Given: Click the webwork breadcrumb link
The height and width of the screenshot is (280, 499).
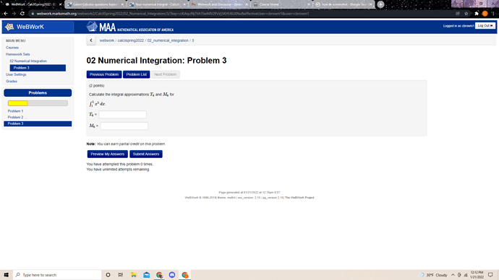Looking at the screenshot, I should coord(107,40).
